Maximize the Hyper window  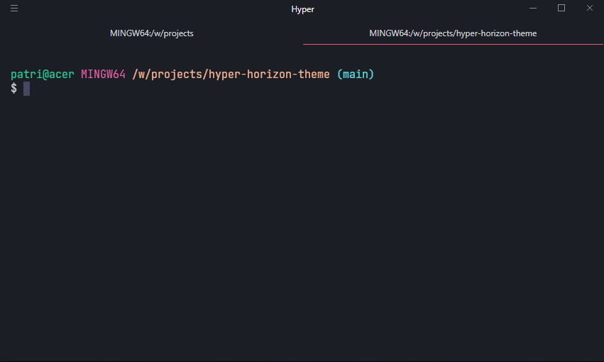561,8
